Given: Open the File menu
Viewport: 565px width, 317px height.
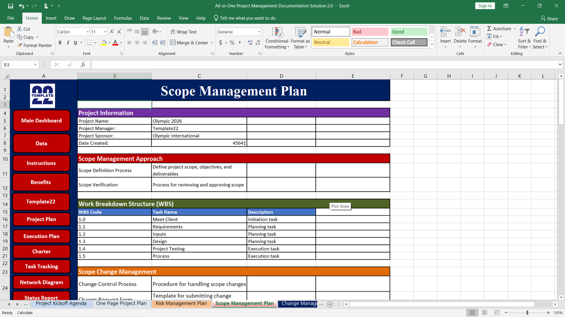Looking at the screenshot, I should pyautogui.click(x=11, y=18).
